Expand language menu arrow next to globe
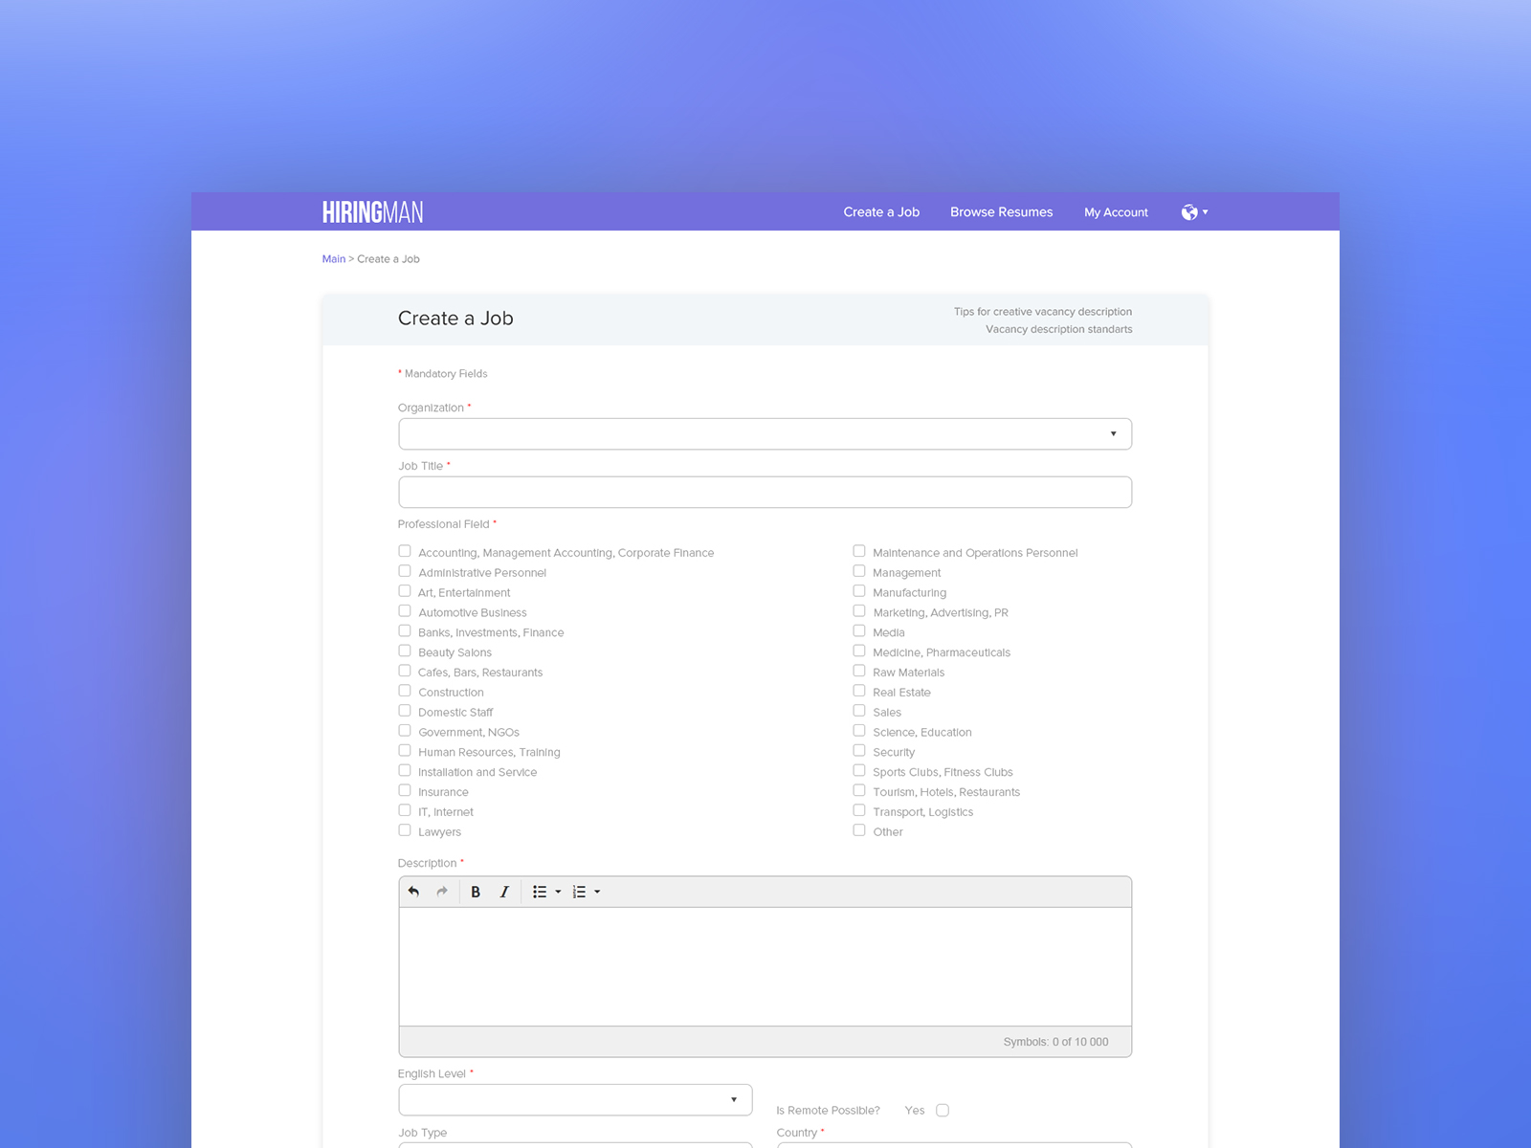1531x1148 pixels. pyautogui.click(x=1205, y=212)
